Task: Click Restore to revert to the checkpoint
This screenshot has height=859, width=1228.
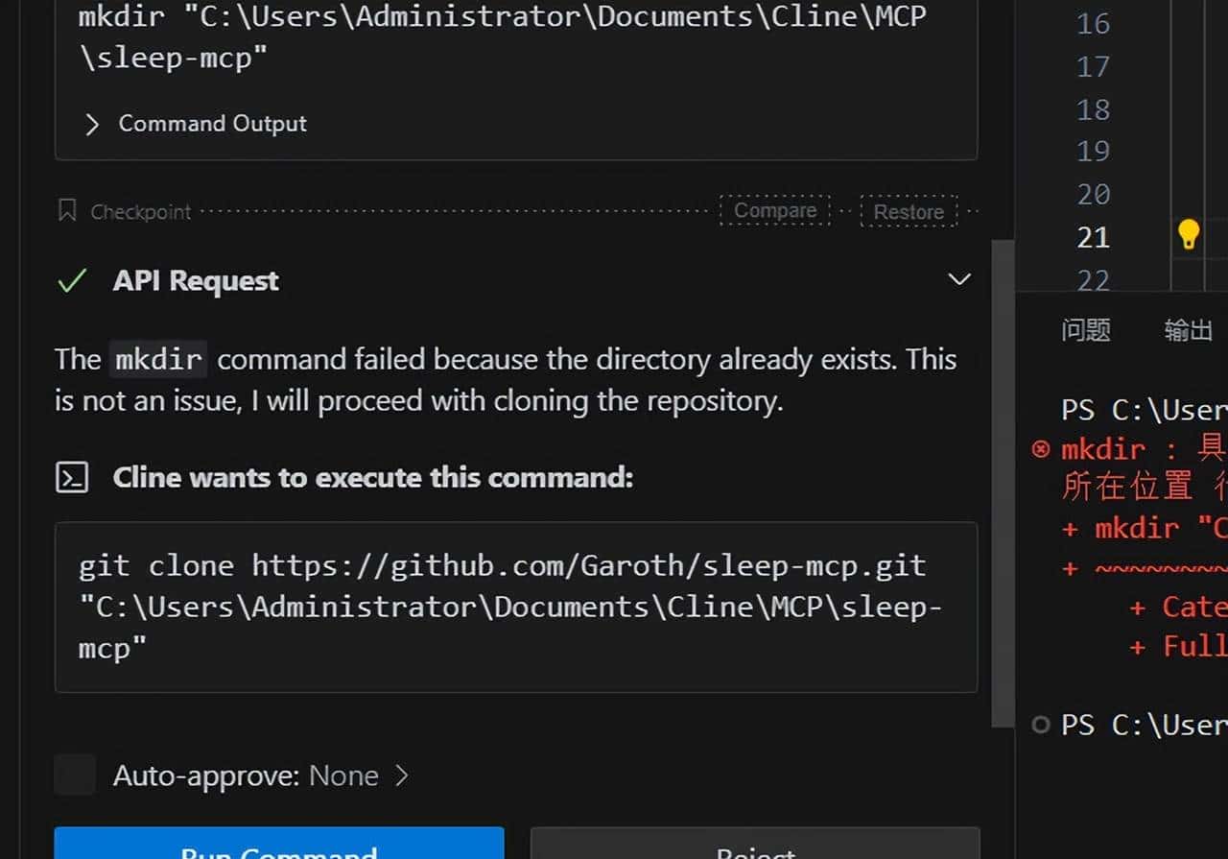Action: 907,210
